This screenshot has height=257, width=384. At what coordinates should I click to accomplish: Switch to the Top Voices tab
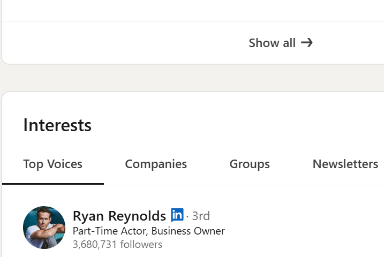[52, 164]
